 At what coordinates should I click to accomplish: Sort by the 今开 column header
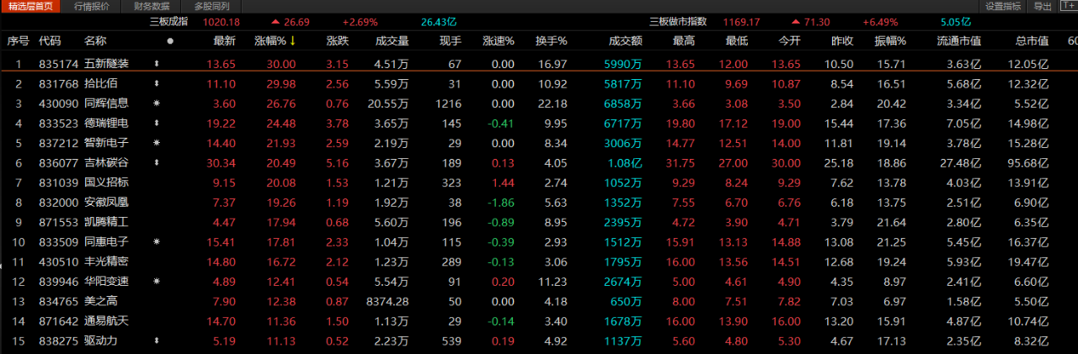pyautogui.click(x=789, y=40)
